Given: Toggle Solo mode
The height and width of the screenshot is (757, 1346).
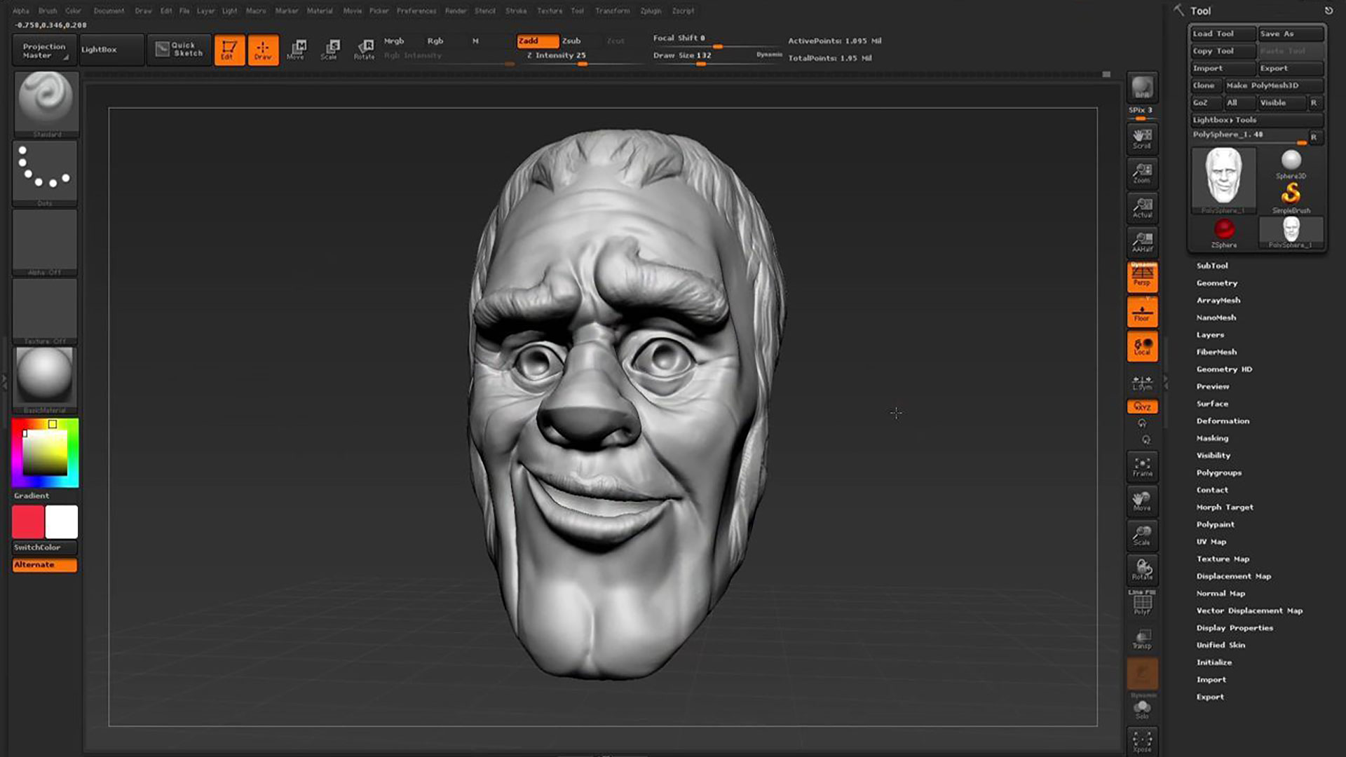Looking at the screenshot, I should (x=1142, y=709).
